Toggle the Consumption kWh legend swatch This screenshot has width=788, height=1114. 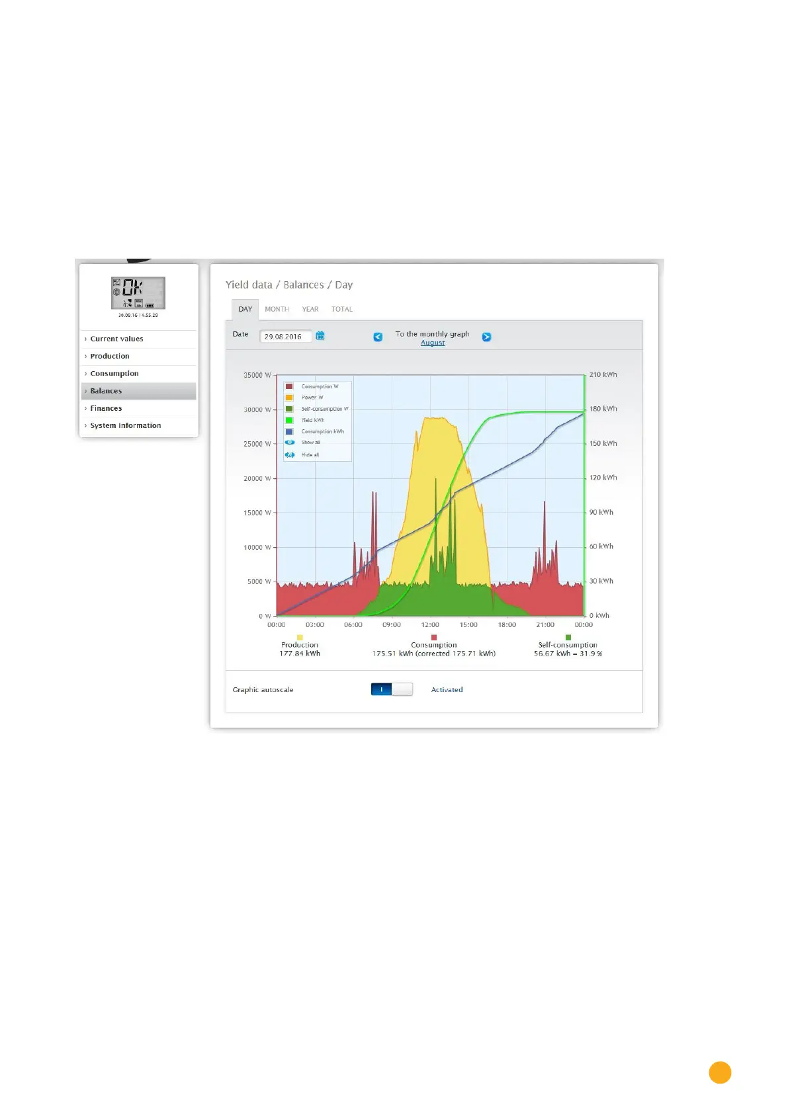pyautogui.click(x=289, y=431)
